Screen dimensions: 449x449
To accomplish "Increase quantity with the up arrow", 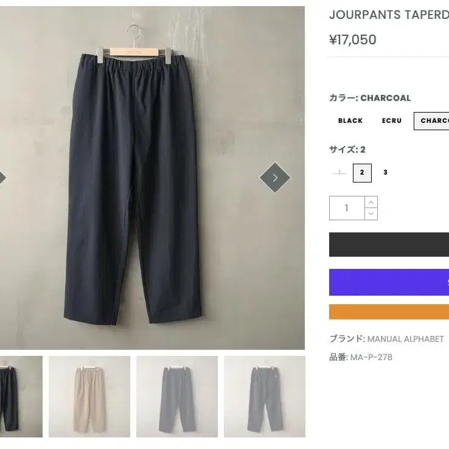I will [x=371, y=202].
